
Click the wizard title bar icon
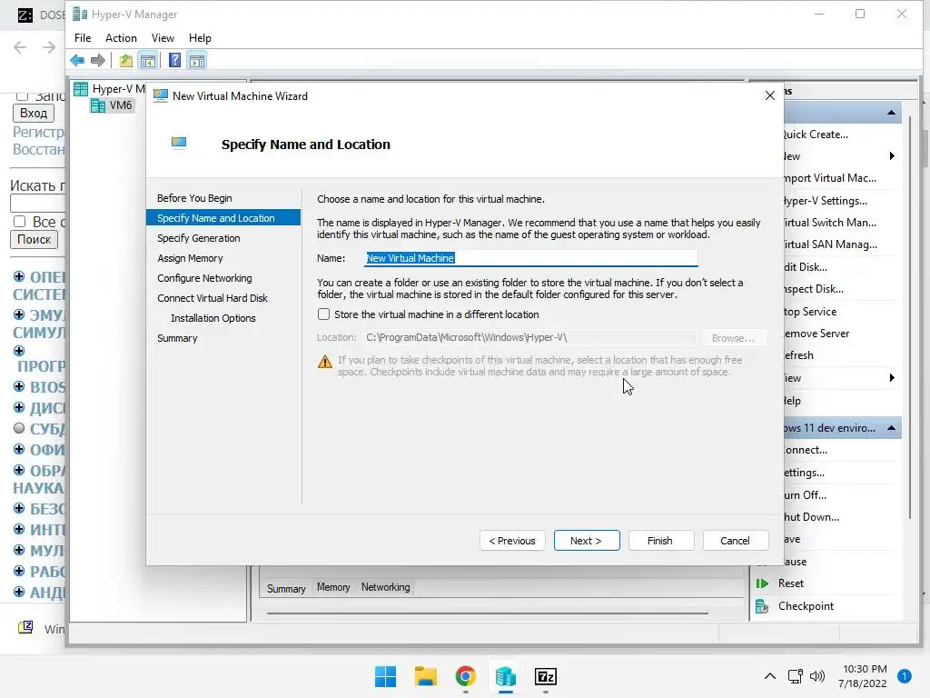[160, 95]
